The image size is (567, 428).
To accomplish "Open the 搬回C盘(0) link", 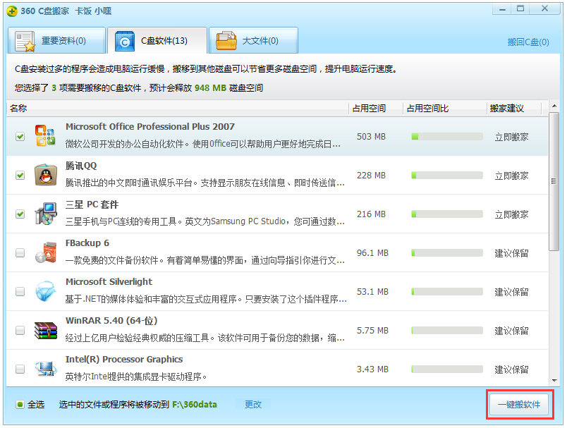I will 528,42.
